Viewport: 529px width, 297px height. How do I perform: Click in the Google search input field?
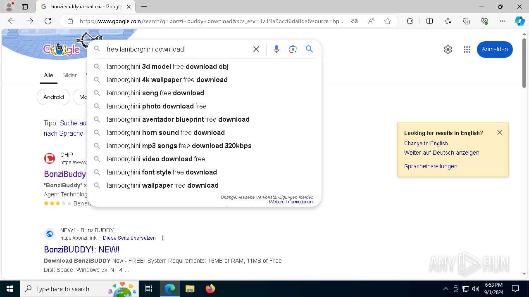coord(178,49)
